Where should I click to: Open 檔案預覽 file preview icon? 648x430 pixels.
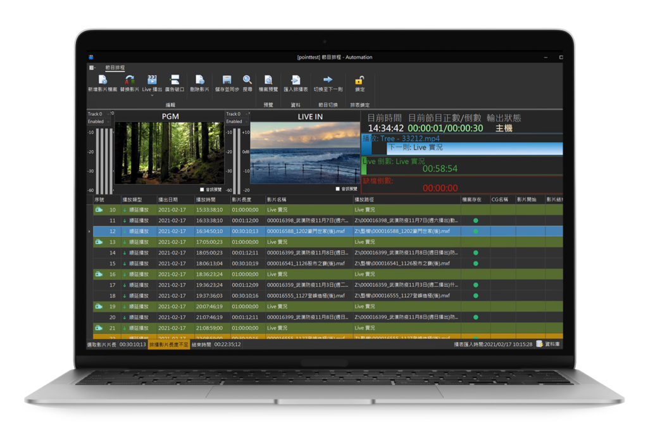point(268,80)
